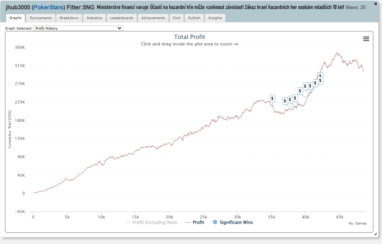Viewport: 382px width, 244px height.
Task: Open the Insights tab
Action: coord(215,18)
